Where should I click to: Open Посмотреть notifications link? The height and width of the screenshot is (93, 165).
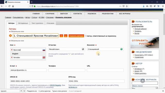click(139, 55)
